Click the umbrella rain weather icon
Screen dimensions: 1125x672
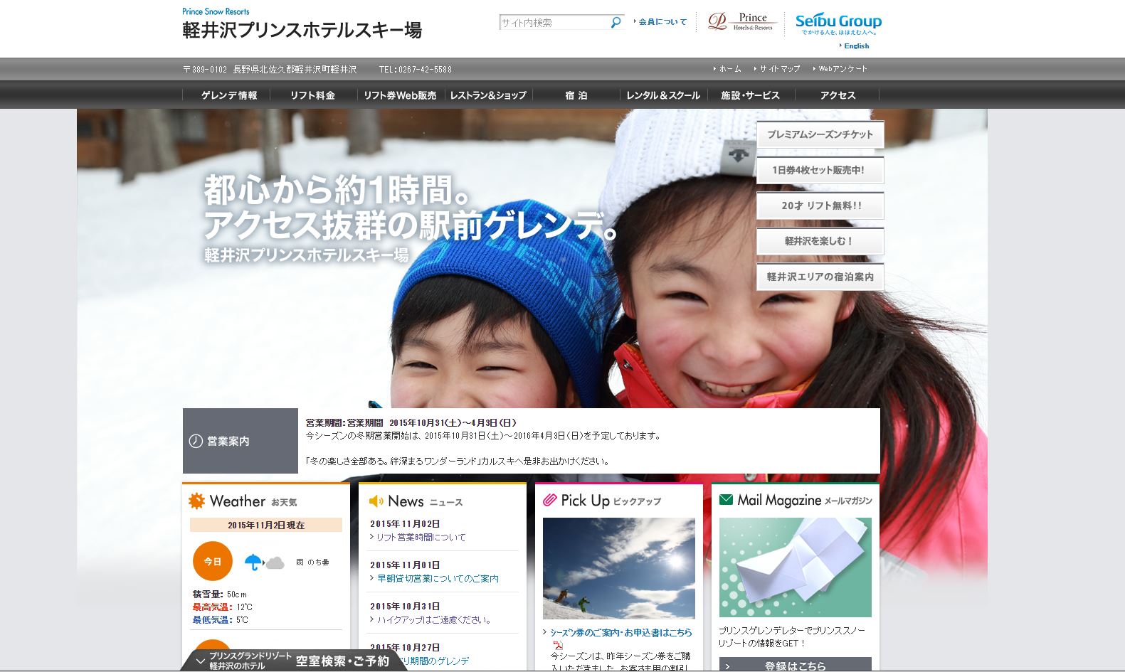253,562
